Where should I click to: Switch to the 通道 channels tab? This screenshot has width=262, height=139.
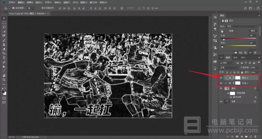click(235, 58)
